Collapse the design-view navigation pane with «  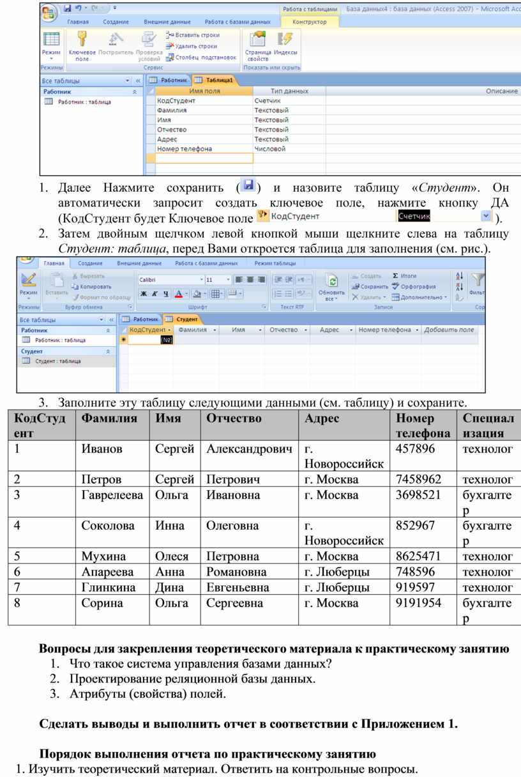(x=137, y=81)
